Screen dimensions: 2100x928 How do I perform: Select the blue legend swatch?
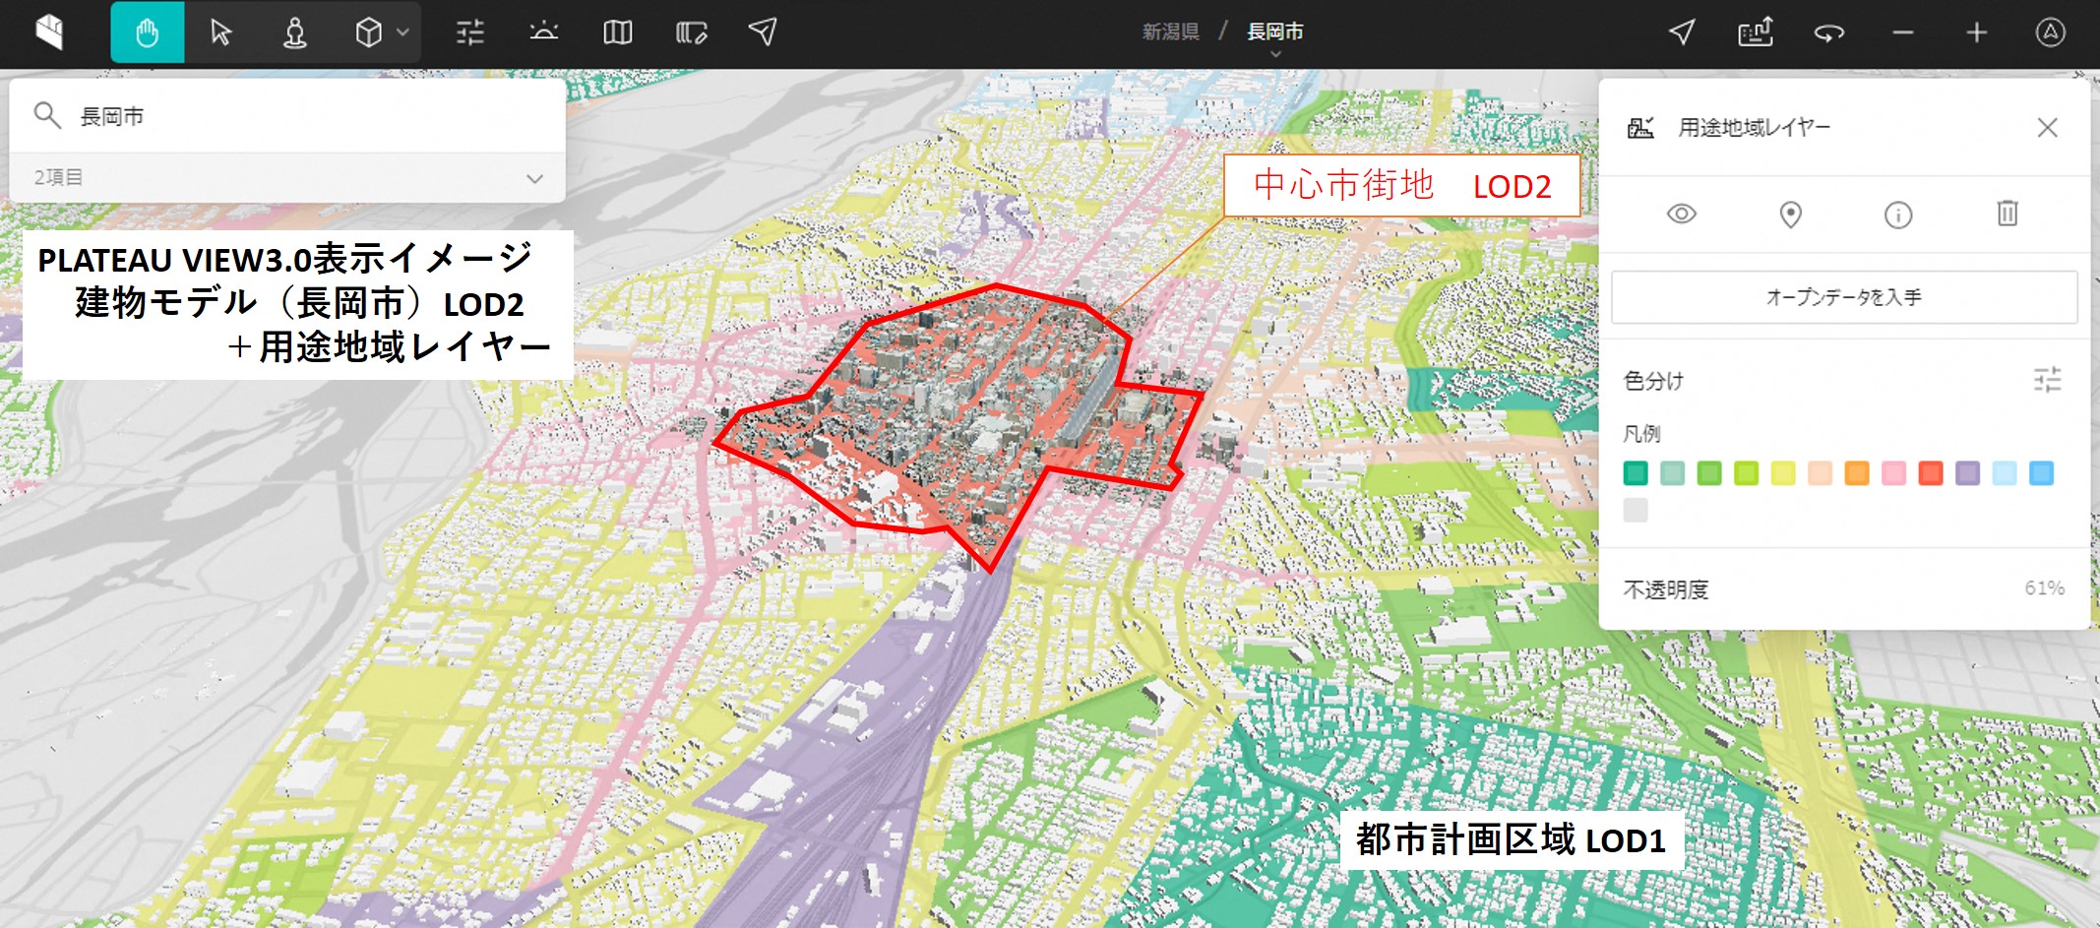[2041, 473]
